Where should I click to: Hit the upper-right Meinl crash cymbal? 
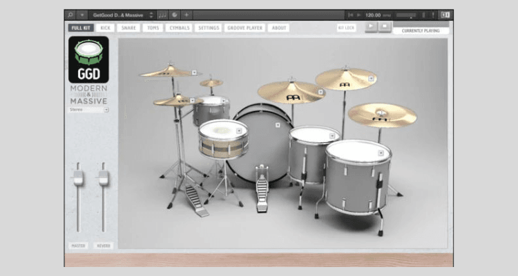point(345,79)
